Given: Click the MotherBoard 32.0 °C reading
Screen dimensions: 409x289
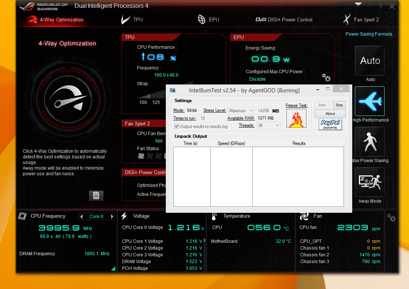Looking at the screenshot, I should click(x=283, y=241).
